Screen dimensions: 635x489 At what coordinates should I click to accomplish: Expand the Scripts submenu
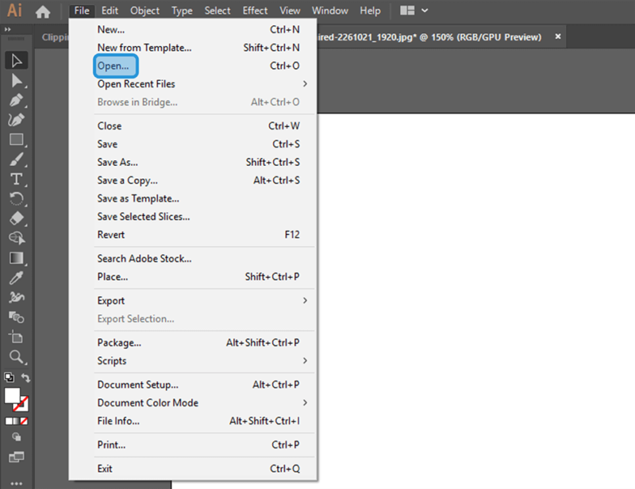pyautogui.click(x=305, y=360)
